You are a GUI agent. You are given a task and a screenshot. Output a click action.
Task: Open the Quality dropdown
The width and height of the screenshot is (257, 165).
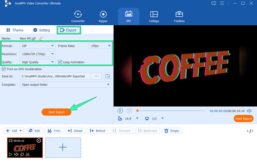37,62
